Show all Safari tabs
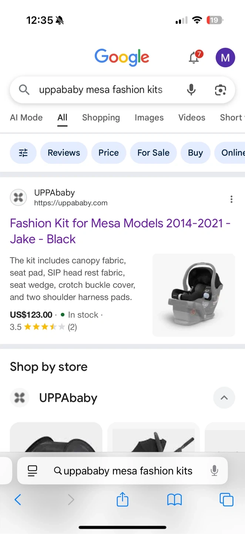The width and height of the screenshot is (245, 534). (226, 500)
